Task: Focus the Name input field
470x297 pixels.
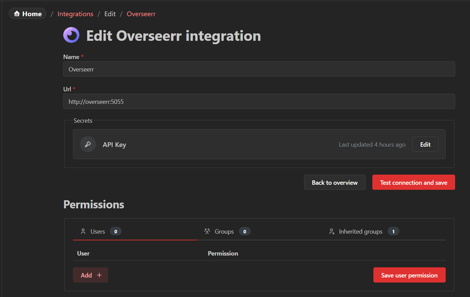Action: pyautogui.click(x=259, y=69)
